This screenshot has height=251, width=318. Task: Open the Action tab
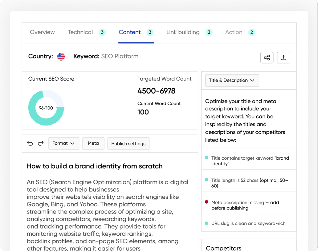coord(234,32)
